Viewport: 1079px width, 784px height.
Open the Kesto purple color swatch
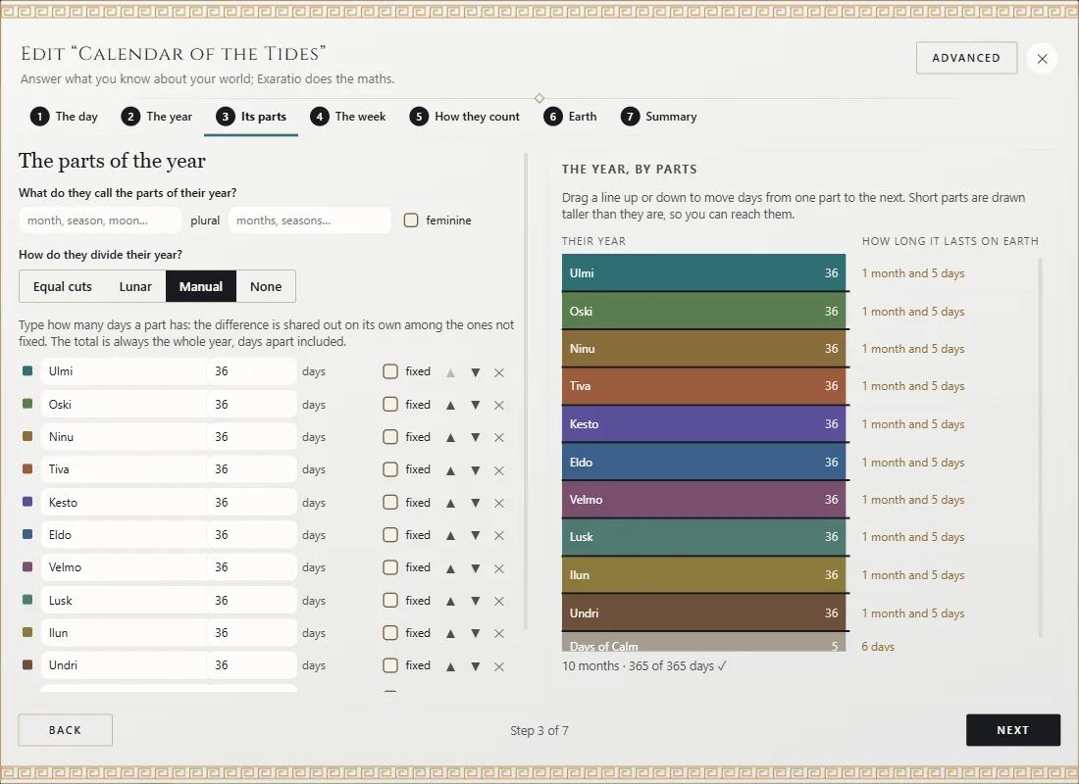[27, 502]
